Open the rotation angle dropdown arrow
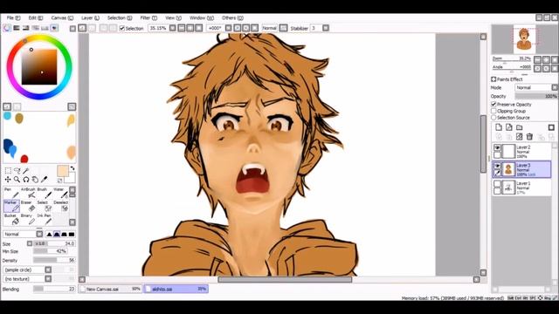This screenshot has height=314, width=559. pos(229,28)
